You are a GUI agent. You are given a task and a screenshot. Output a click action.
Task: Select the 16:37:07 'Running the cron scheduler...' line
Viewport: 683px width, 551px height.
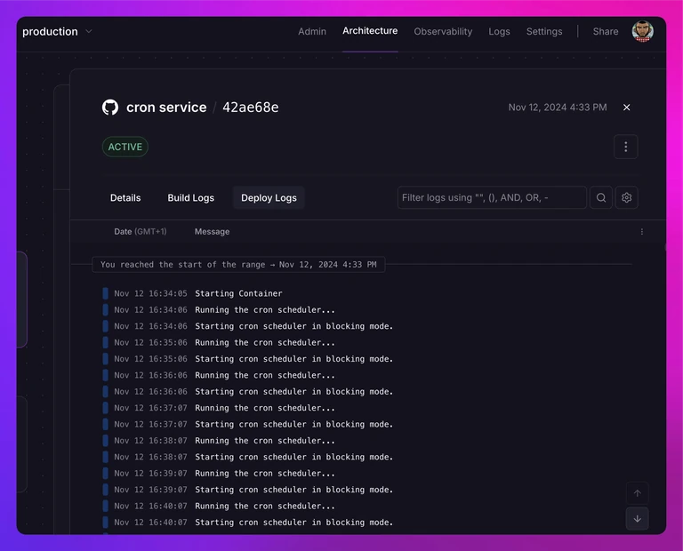coord(265,408)
